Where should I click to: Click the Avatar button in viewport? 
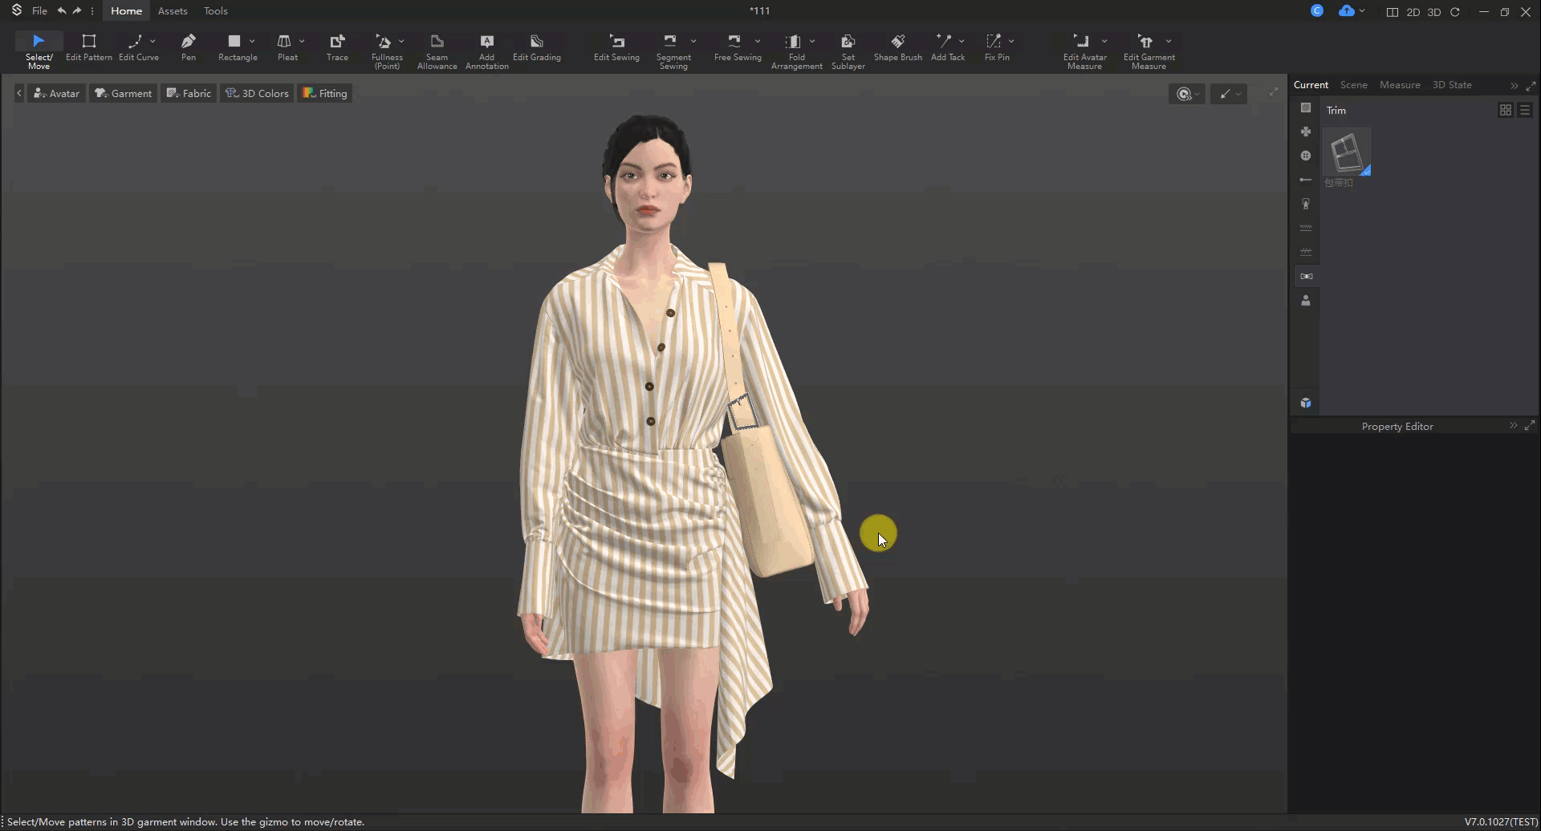coord(56,94)
